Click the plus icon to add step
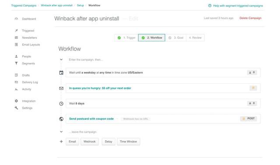The width and height of the screenshot is (280, 165). [61, 141]
